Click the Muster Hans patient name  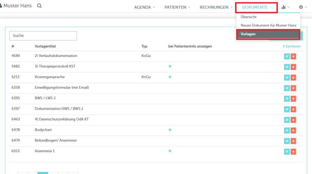click(x=17, y=6)
